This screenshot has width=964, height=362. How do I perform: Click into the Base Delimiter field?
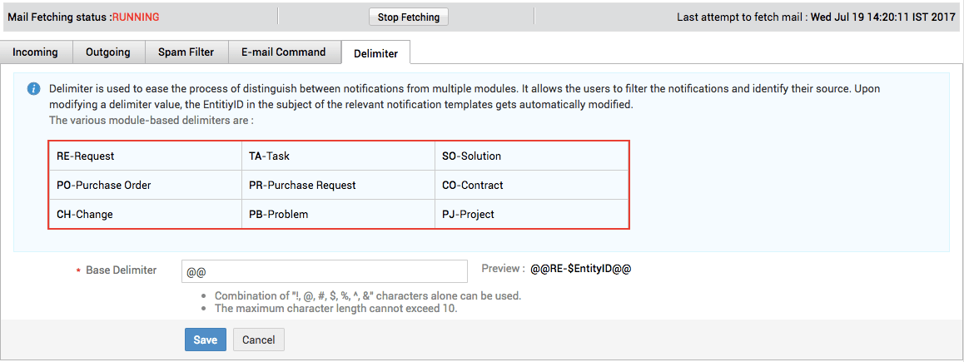tap(325, 271)
